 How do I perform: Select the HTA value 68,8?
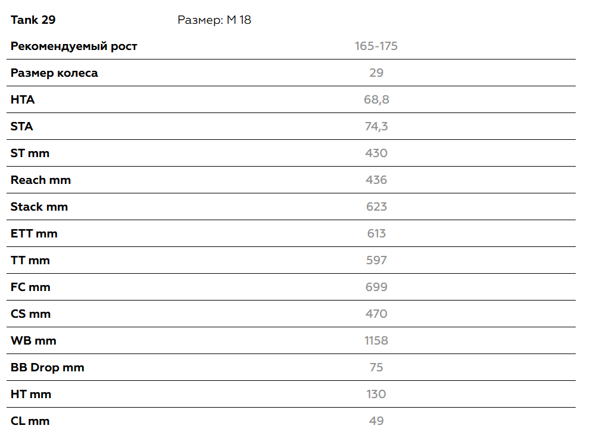(x=376, y=99)
